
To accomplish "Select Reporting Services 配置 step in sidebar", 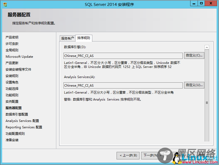I will pos(24,127).
